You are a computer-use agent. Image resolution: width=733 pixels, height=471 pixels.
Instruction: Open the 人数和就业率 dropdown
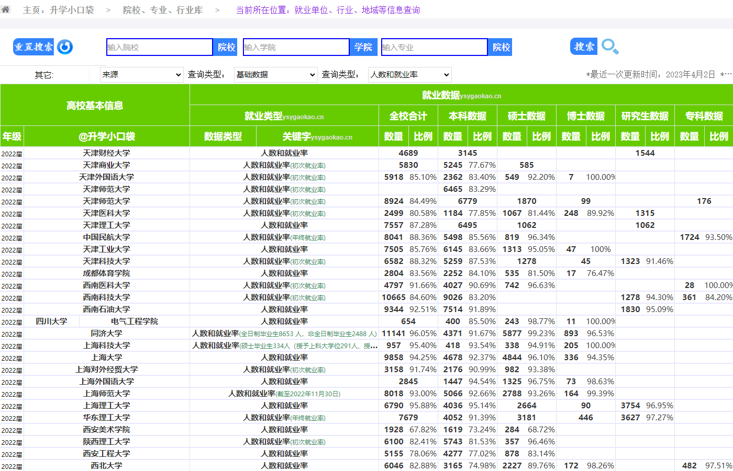409,75
